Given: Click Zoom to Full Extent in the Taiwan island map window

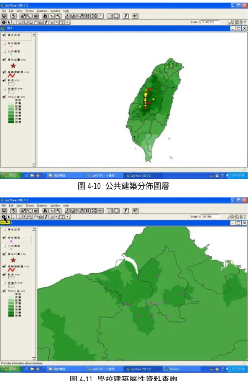Looking at the screenshot, I should 68,16.
